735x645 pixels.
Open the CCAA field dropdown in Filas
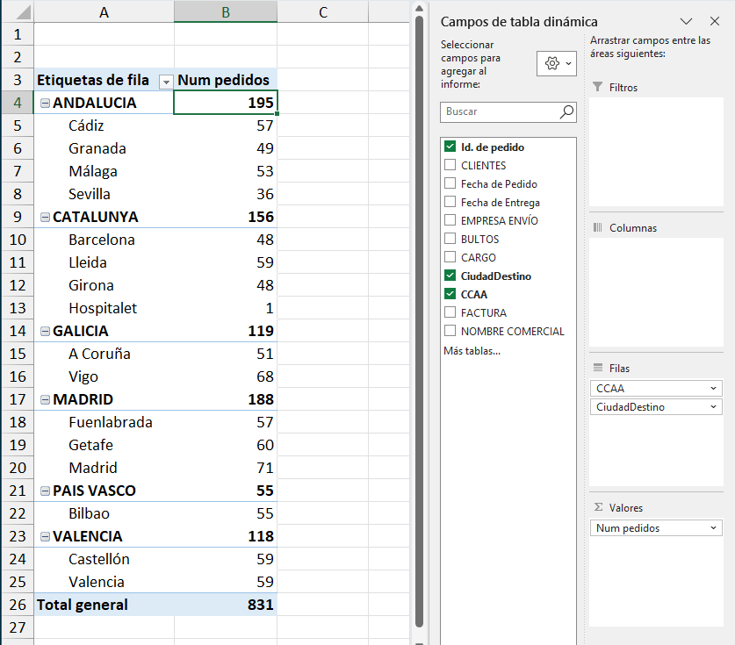pos(713,388)
